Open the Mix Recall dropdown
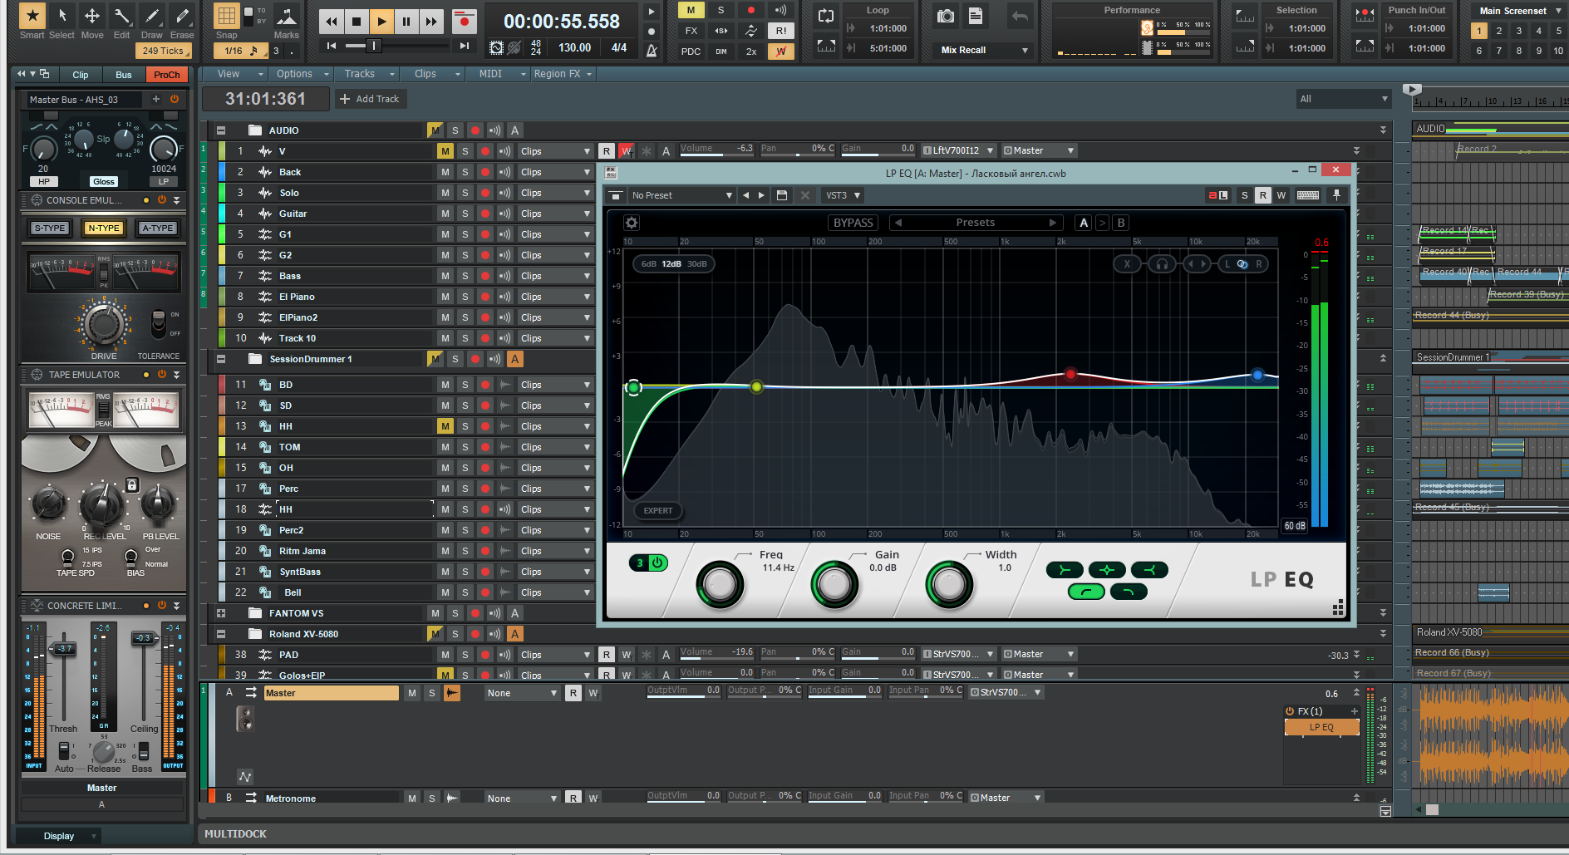The height and width of the screenshot is (855, 1569). 984,50
